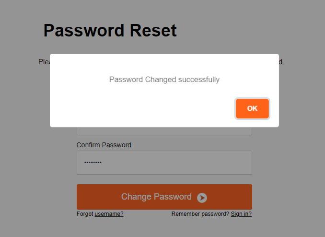Click the instruction text ending right of dialog
The height and width of the screenshot is (237, 325).
pos(282,62)
